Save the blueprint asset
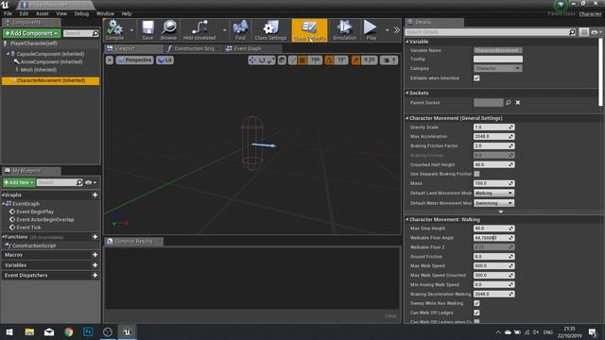The width and height of the screenshot is (605, 340). [147, 30]
